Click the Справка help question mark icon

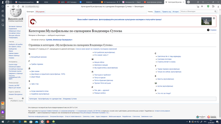click(208, 30)
